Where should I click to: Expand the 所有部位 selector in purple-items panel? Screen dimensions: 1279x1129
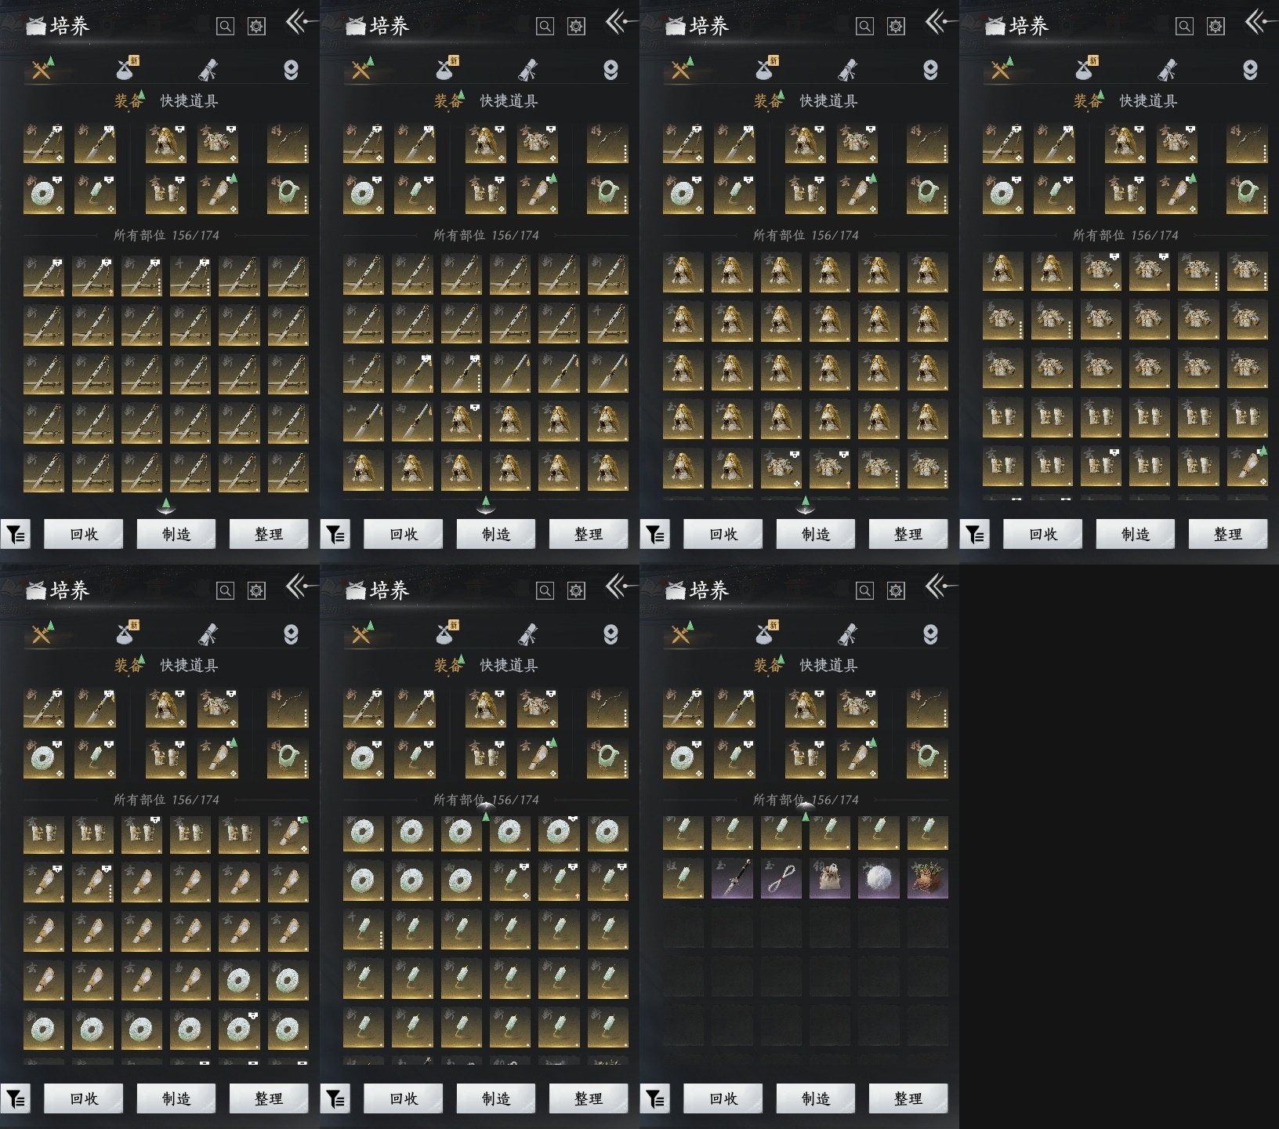click(806, 800)
